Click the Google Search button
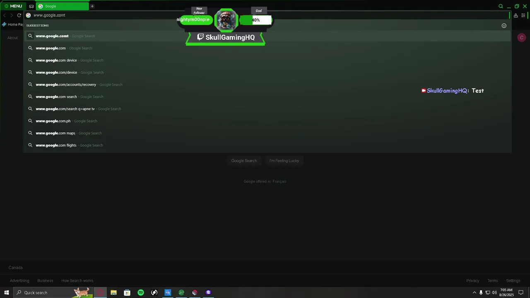 click(x=244, y=161)
